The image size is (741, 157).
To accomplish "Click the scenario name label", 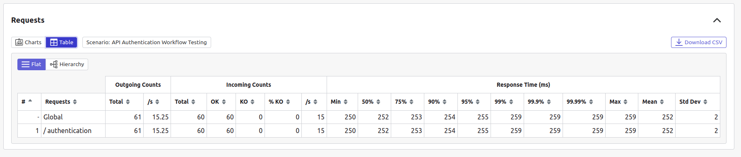I will click(x=147, y=42).
